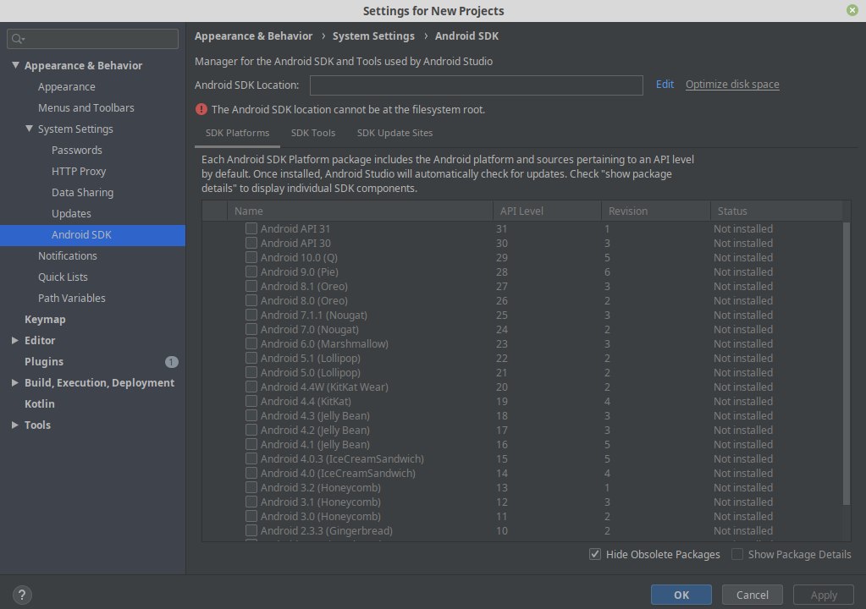Open the Updates settings page
This screenshot has width=866, height=609.
click(x=71, y=213)
